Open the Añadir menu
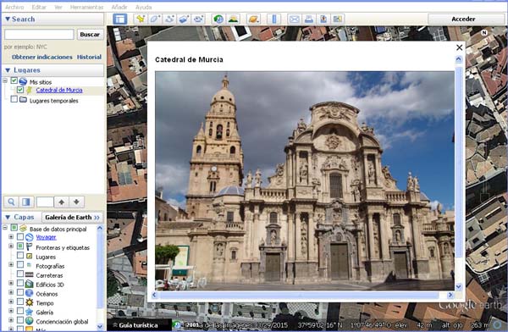The height and width of the screenshot is (332, 508). coord(119,7)
